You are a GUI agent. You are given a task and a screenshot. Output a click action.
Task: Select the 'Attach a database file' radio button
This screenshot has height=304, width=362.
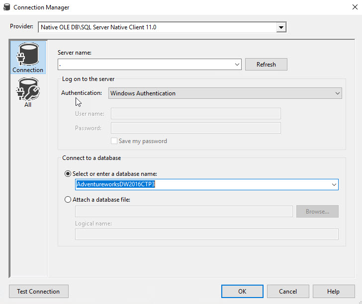click(68, 200)
